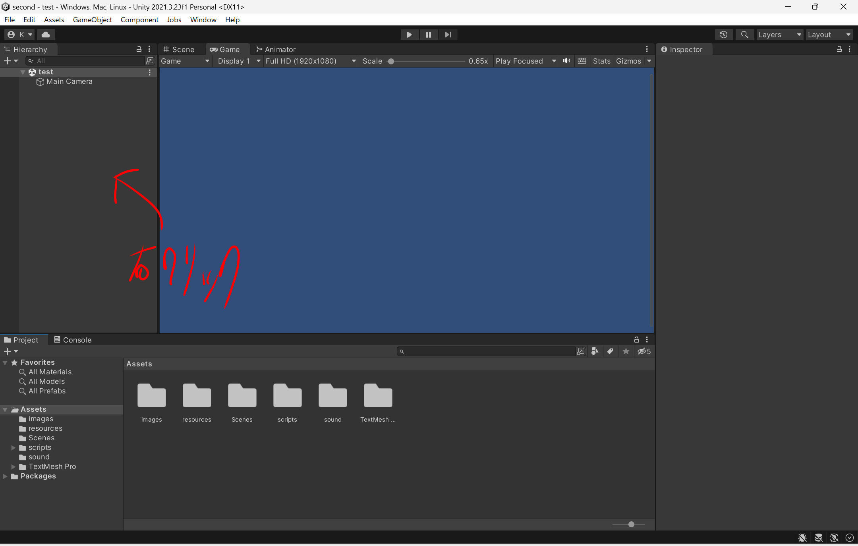Click the Step frame button

coord(448,35)
